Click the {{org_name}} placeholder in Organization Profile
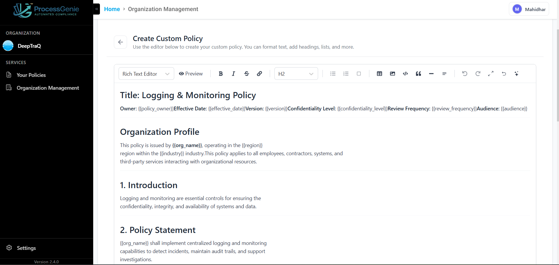The height and width of the screenshot is (265, 559). tap(187, 145)
